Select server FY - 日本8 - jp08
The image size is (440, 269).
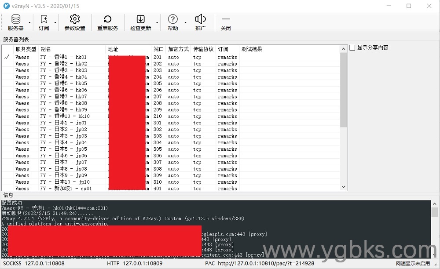point(171,169)
